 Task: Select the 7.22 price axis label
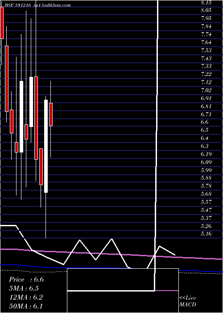206,74
